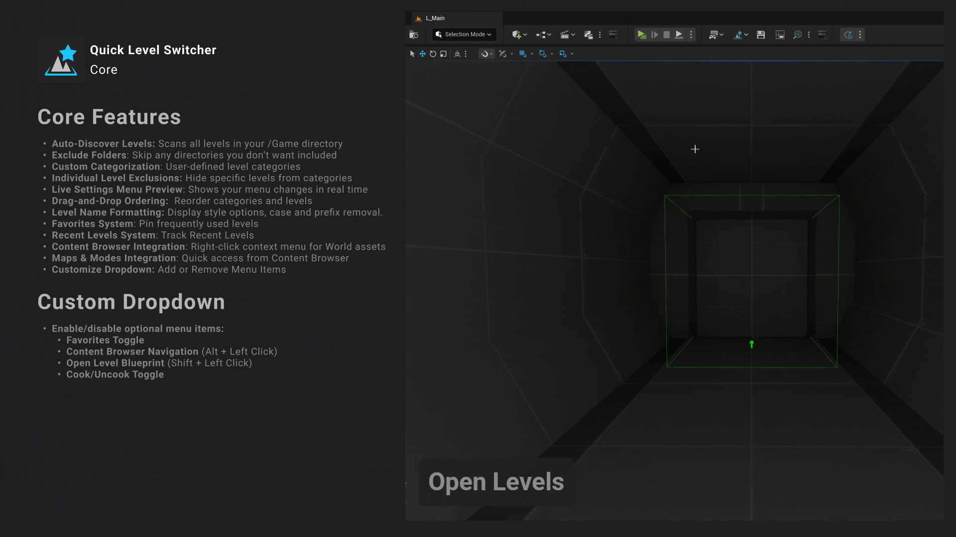Save the level with floppy disk icon
The image size is (956, 537).
coord(761,35)
